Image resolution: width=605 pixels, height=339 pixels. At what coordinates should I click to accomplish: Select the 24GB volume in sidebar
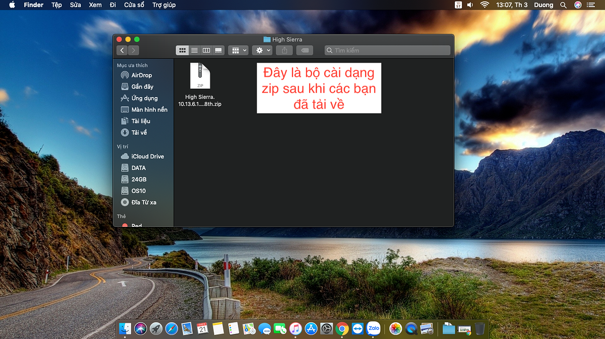(x=134, y=180)
